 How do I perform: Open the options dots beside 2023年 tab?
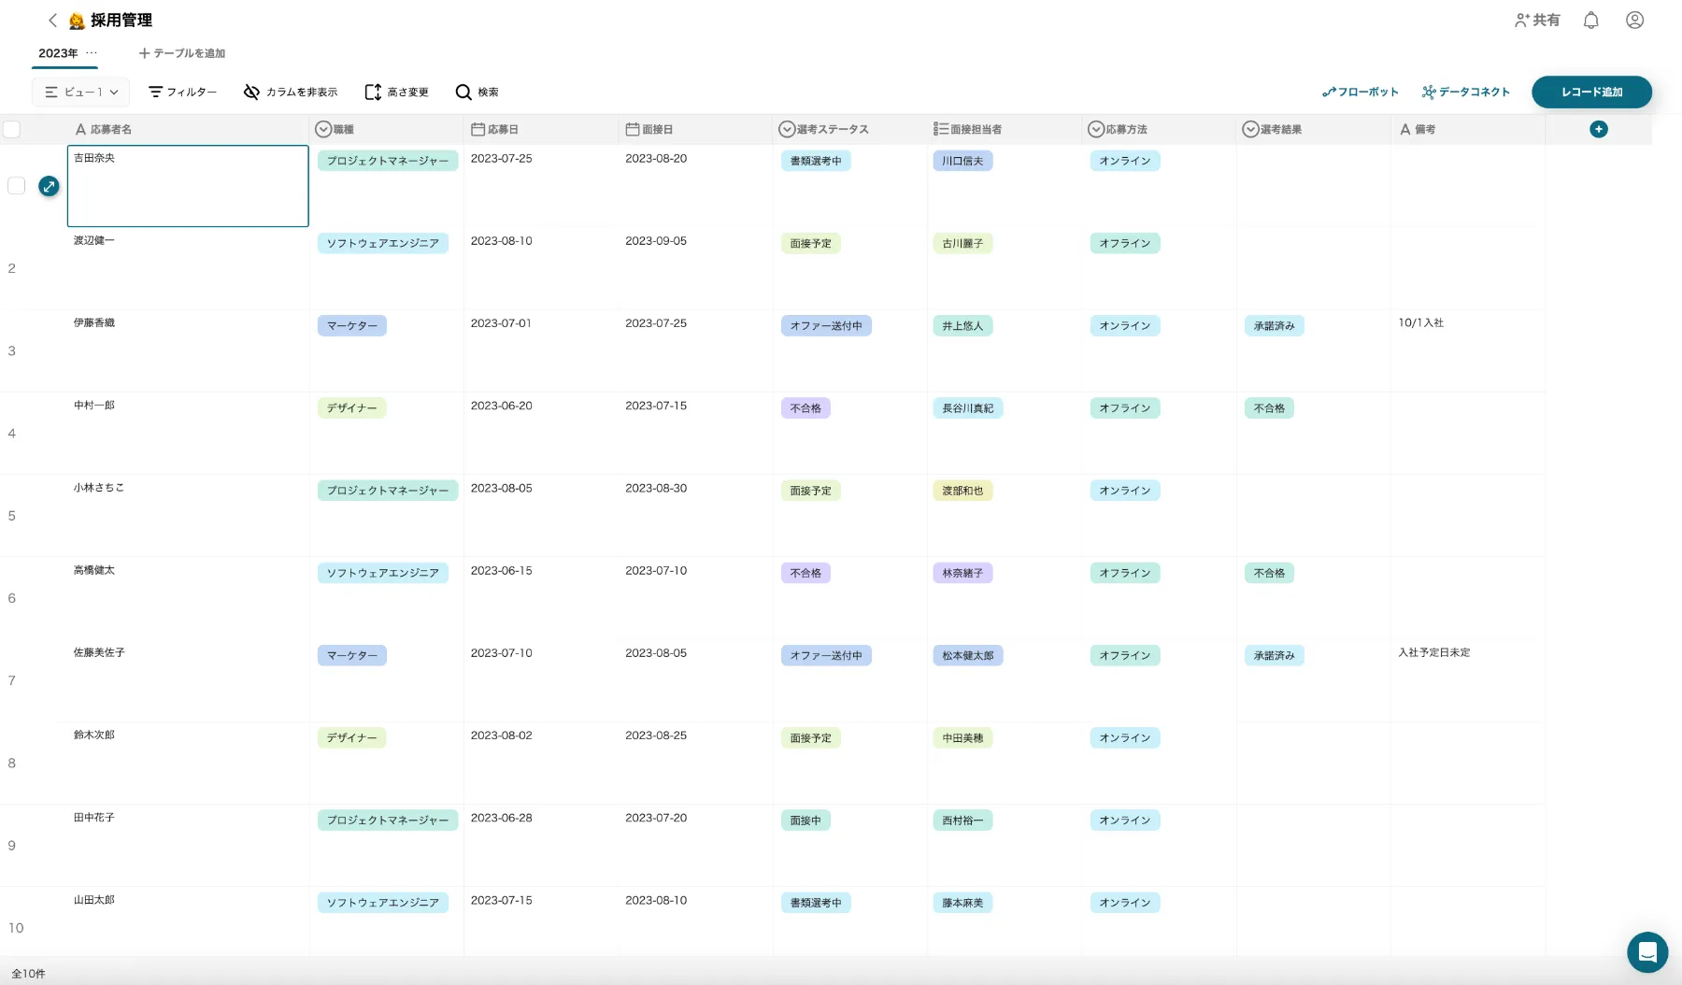coord(92,53)
